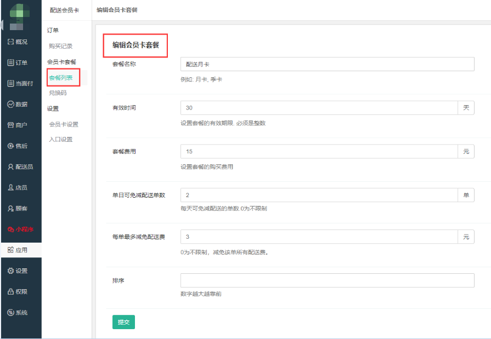This screenshot has width=491, height=339.
Task: Select the 应用 apps icon
Action: click(10, 250)
